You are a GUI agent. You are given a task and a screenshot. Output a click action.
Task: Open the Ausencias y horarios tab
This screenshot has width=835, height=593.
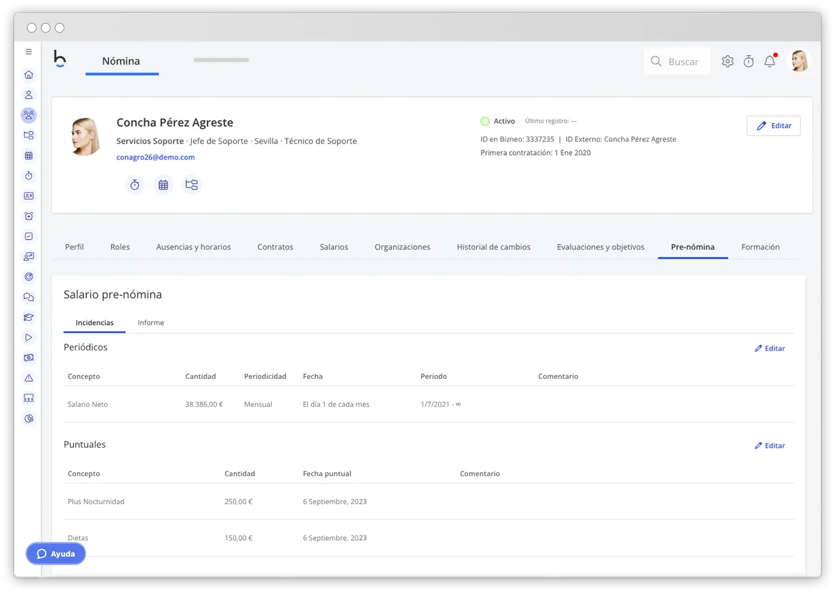(193, 247)
